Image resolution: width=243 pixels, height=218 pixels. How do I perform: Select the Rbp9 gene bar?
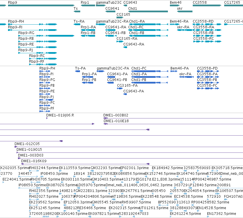41,5
